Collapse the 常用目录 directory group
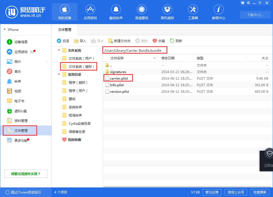 click(59, 74)
